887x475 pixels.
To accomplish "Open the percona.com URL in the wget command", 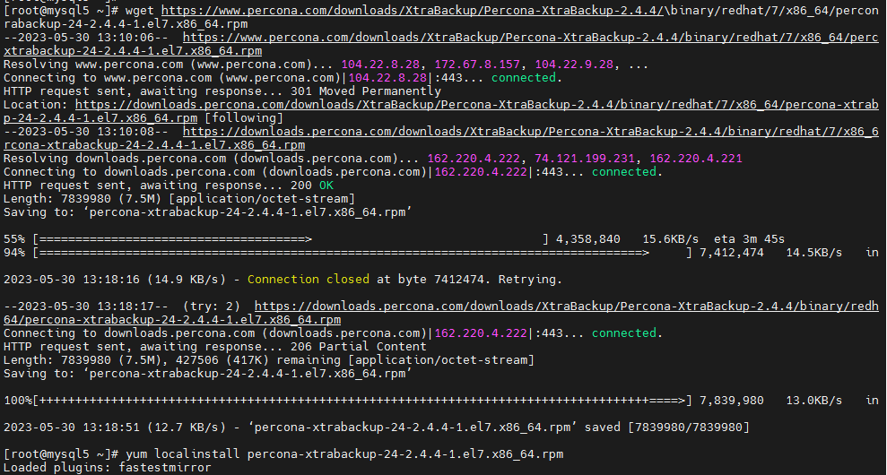I will coord(412,11).
